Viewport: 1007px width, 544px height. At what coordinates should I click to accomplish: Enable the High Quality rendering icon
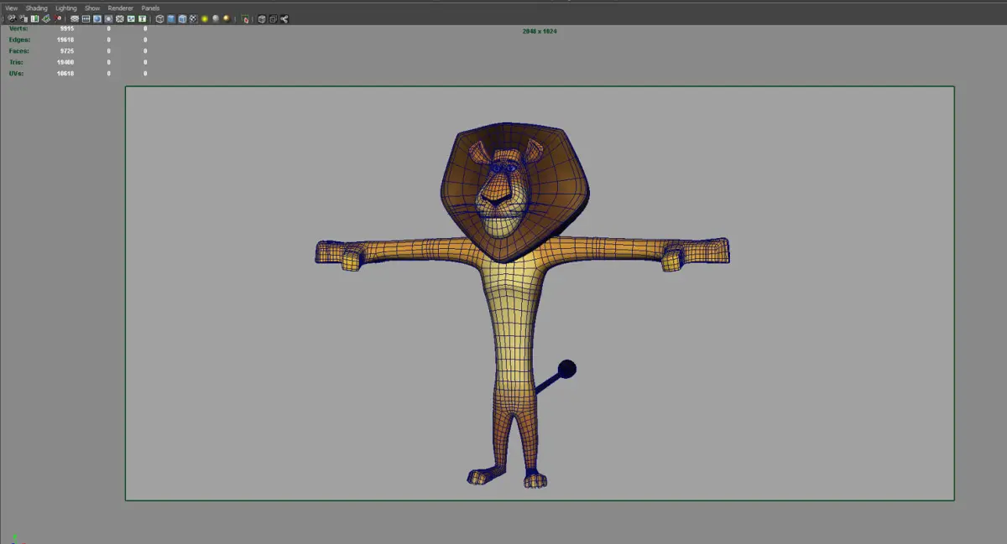(227, 18)
